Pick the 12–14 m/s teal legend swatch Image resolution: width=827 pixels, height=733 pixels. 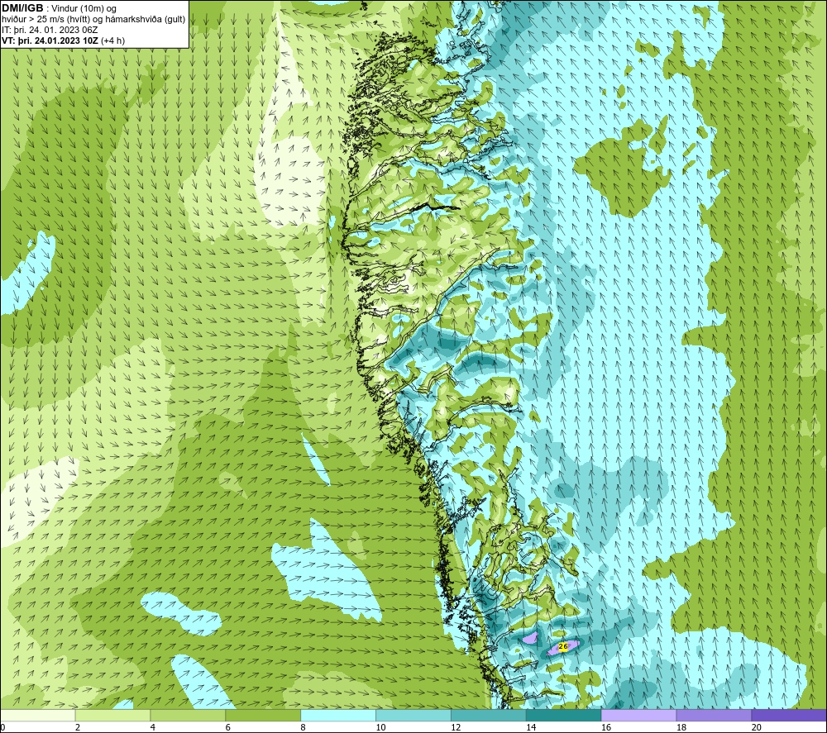click(x=489, y=715)
